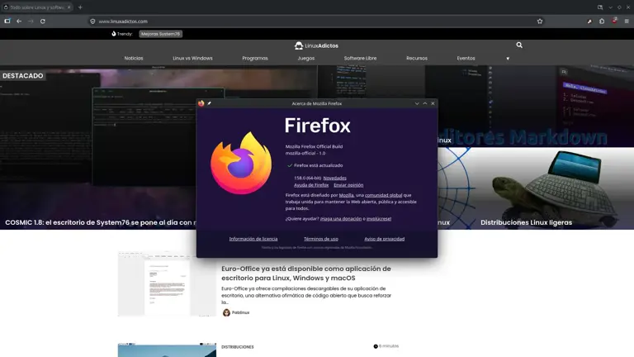
Task: Open Software Libre section
Action: [x=360, y=59]
